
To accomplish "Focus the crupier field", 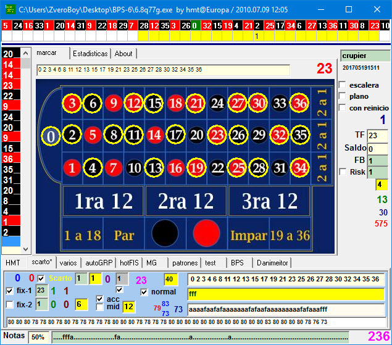I will click(x=365, y=56).
